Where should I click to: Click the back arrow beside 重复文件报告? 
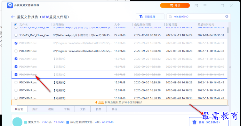click(13, 17)
